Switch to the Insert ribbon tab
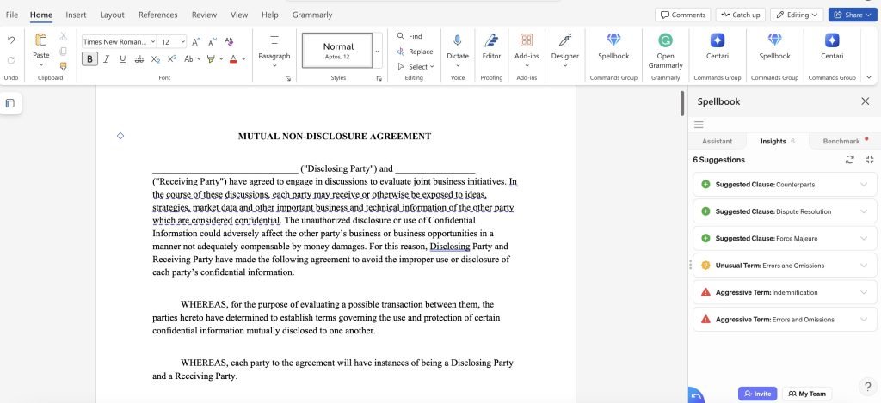 point(76,15)
